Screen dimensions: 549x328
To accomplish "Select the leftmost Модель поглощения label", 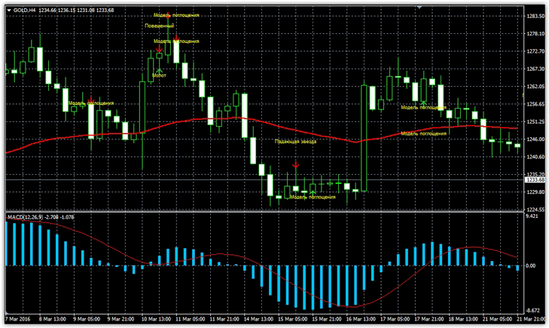I will pos(91,103).
